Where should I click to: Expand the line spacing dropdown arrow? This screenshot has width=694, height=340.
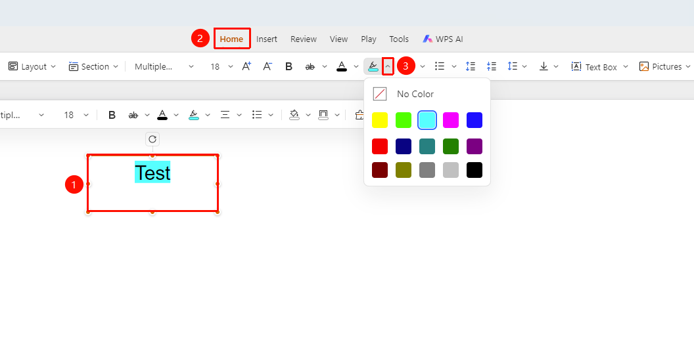tap(524, 66)
